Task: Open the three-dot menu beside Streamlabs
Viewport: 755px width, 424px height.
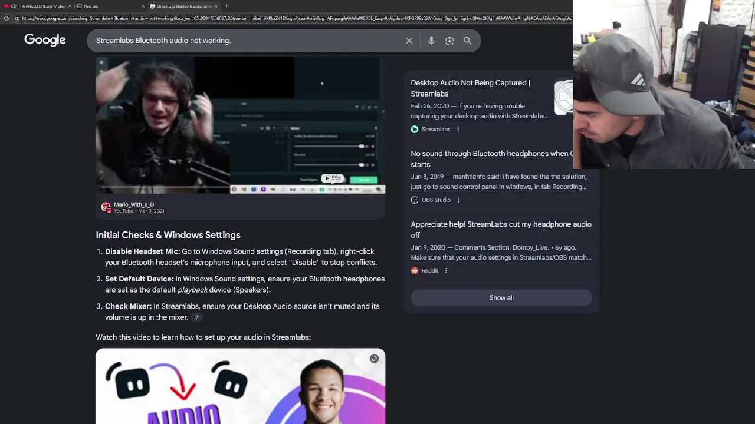Action: click(x=458, y=129)
